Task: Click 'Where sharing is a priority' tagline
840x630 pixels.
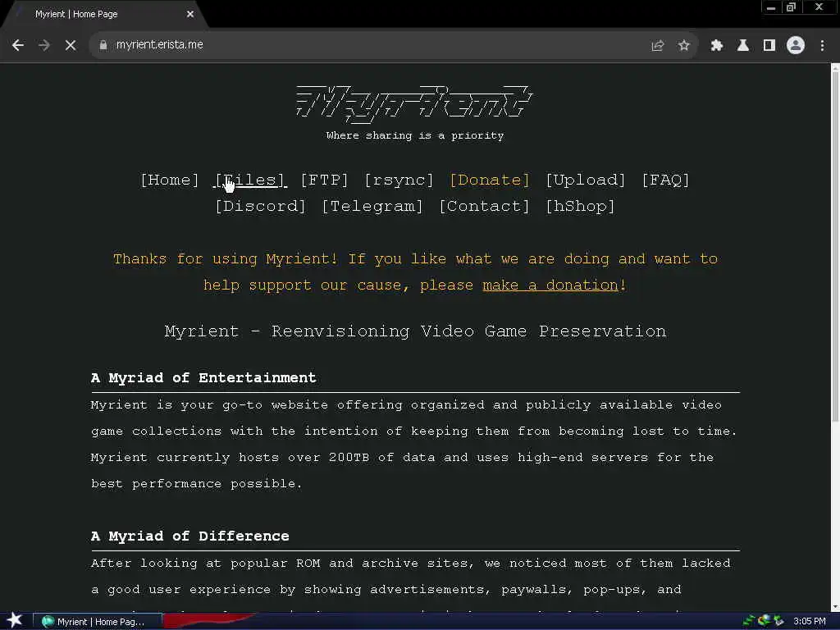Action: (x=414, y=135)
